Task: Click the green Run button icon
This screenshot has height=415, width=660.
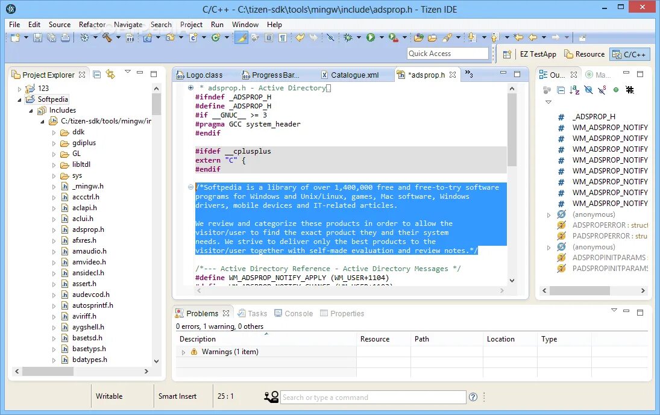Action: coord(371,38)
